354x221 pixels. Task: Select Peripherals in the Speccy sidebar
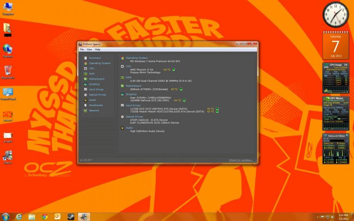(96, 105)
